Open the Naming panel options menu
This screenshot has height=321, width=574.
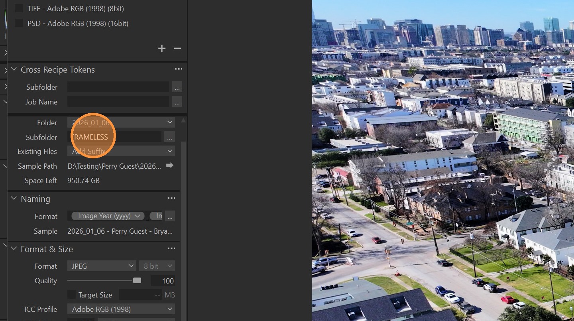click(171, 199)
